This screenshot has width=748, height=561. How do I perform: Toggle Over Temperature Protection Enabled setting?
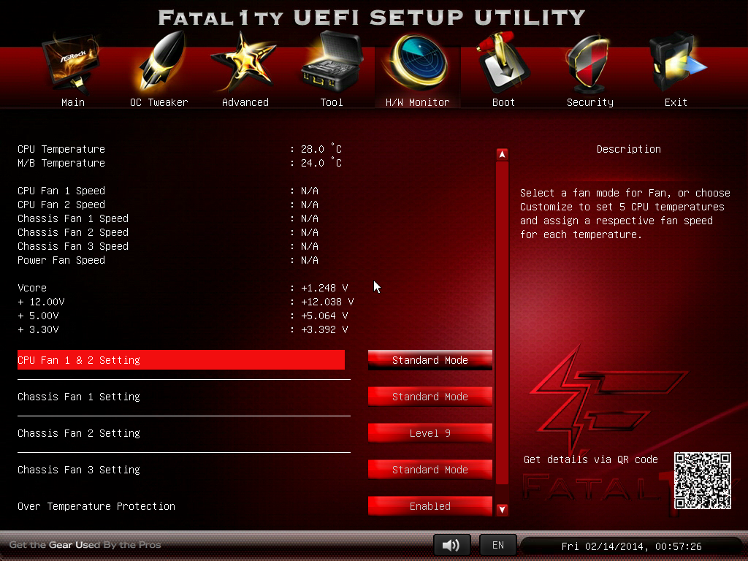430,506
